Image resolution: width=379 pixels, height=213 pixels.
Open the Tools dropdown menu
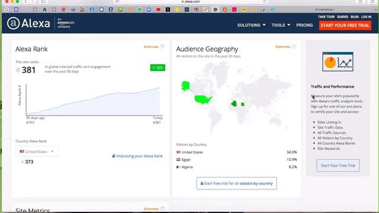click(x=281, y=25)
